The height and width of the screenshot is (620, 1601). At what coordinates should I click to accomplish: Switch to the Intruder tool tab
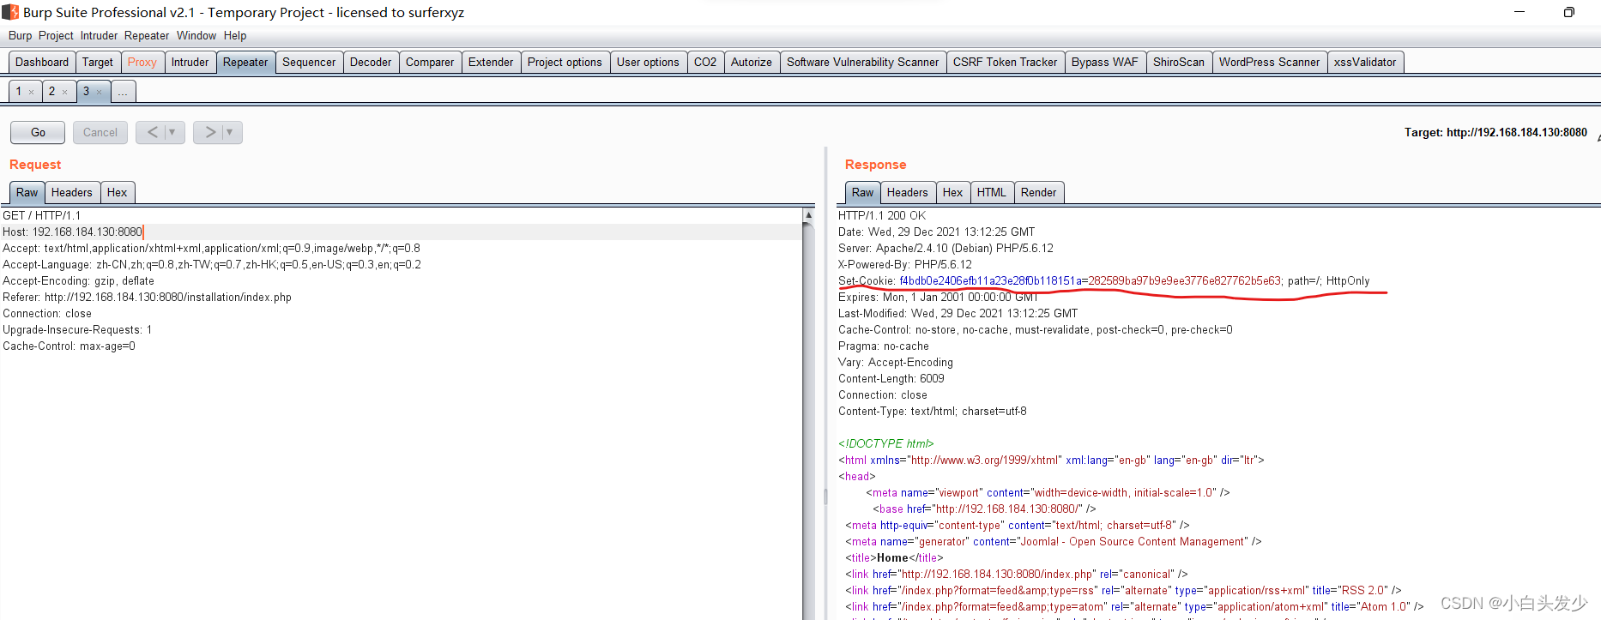(x=190, y=62)
